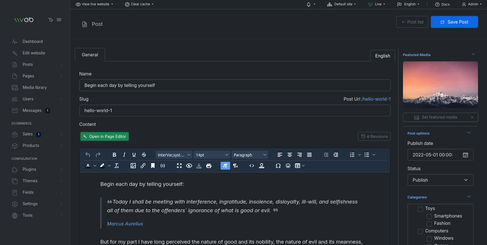Check the Fashion category
The width and height of the screenshot is (487, 245).
click(x=429, y=224)
